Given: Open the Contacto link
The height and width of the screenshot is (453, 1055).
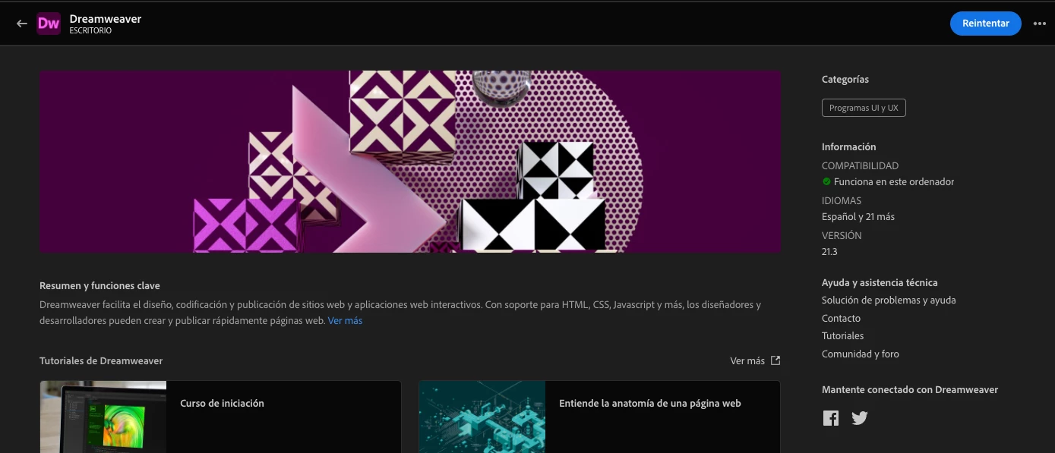Looking at the screenshot, I should click(841, 318).
